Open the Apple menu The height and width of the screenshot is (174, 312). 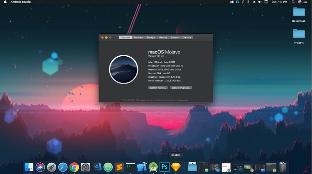5,2
